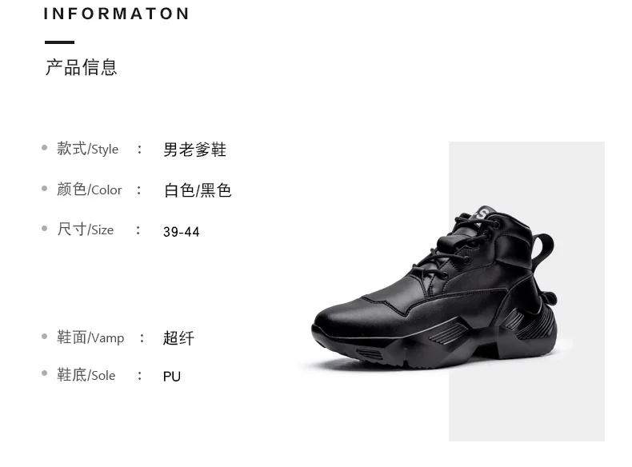The width and height of the screenshot is (632, 467).
Task: Click the 39-44 size value
Action: (182, 232)
